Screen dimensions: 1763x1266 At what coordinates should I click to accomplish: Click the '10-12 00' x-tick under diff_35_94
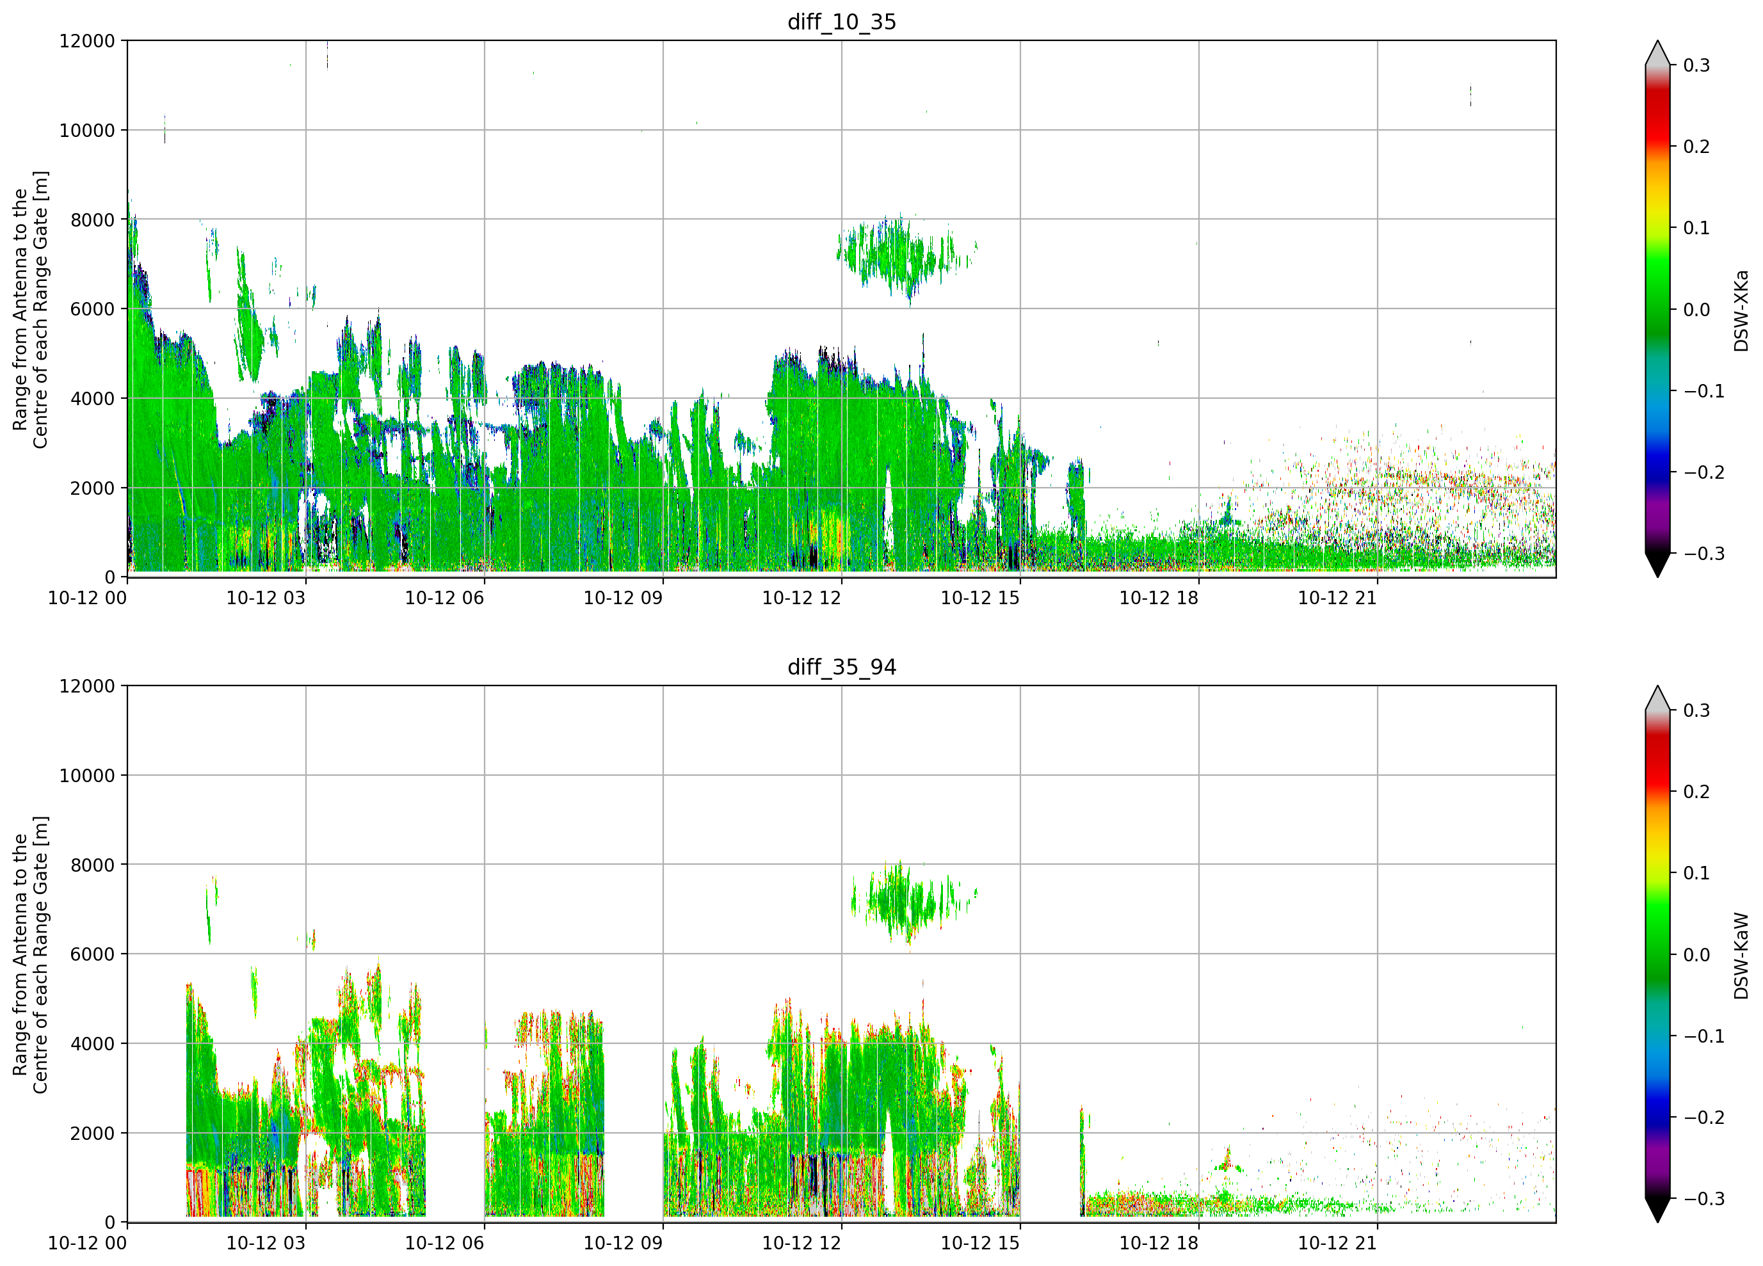87,1243
